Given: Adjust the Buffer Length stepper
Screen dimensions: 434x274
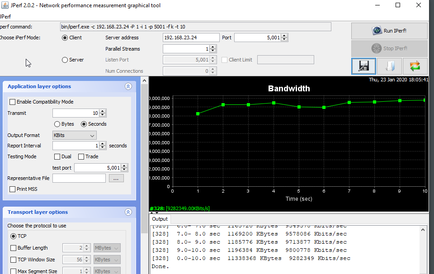Looking at the screenshot, I should (x=87, y=248).
